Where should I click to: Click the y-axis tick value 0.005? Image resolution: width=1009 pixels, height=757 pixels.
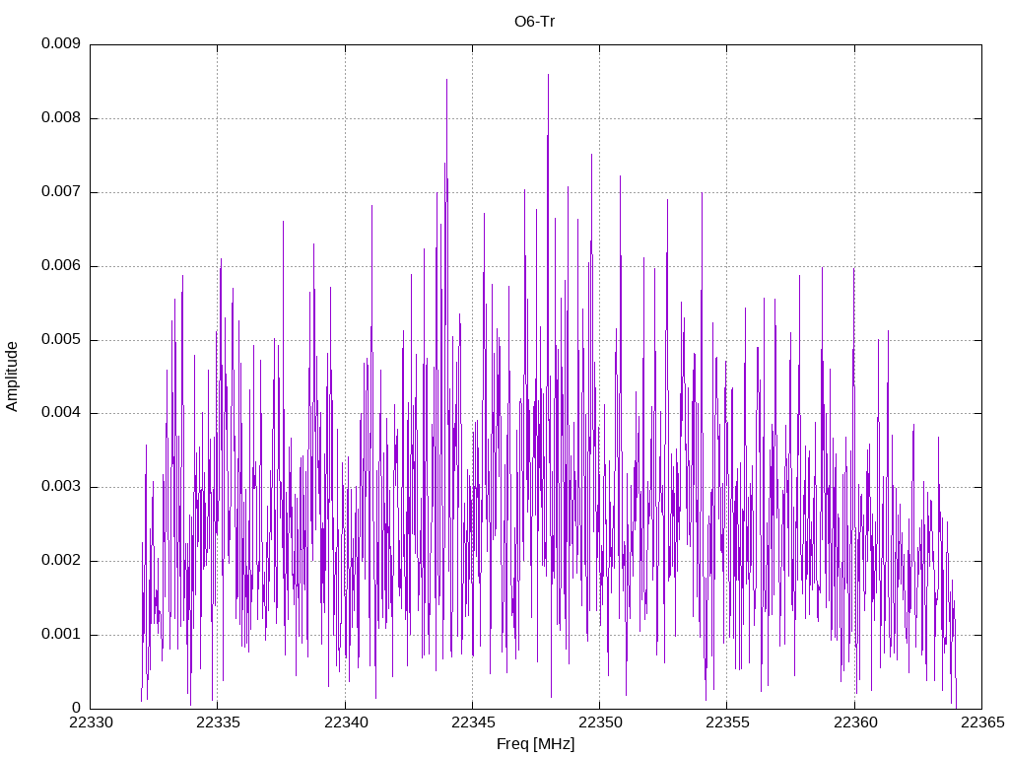[61, 340]
